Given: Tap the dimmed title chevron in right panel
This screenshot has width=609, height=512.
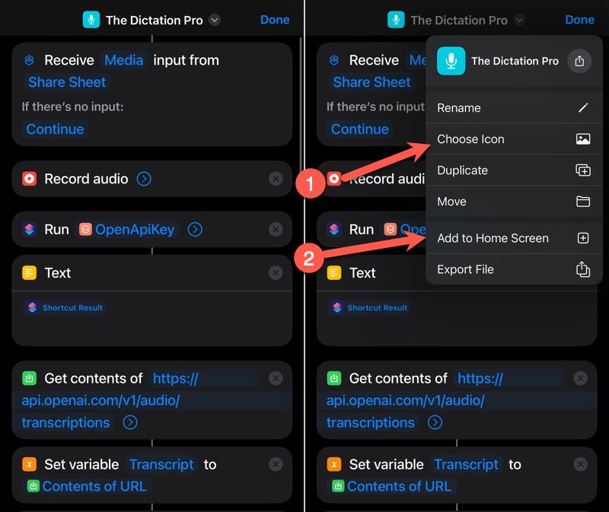Looking at the screenshot, I should [x=519, y=20].
